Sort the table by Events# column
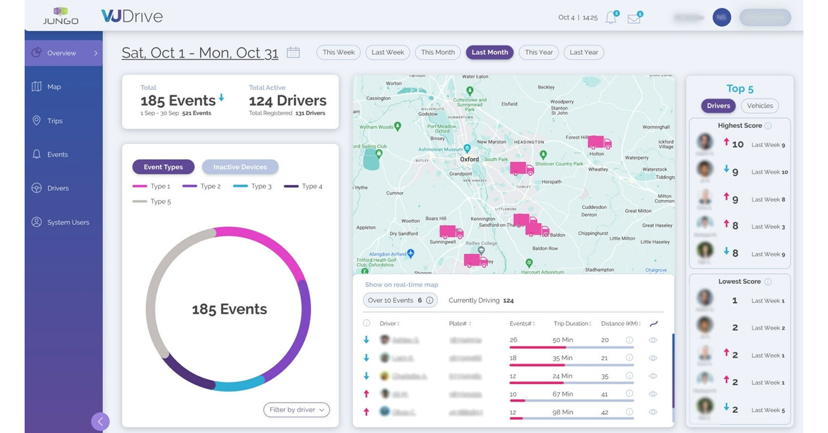This screenshot has height=433, width=828. (x=522, y=323)
